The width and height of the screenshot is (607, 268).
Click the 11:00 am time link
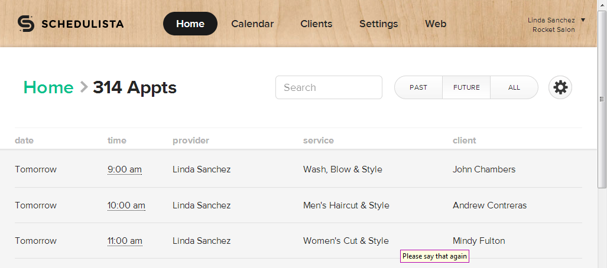(125, 241)
